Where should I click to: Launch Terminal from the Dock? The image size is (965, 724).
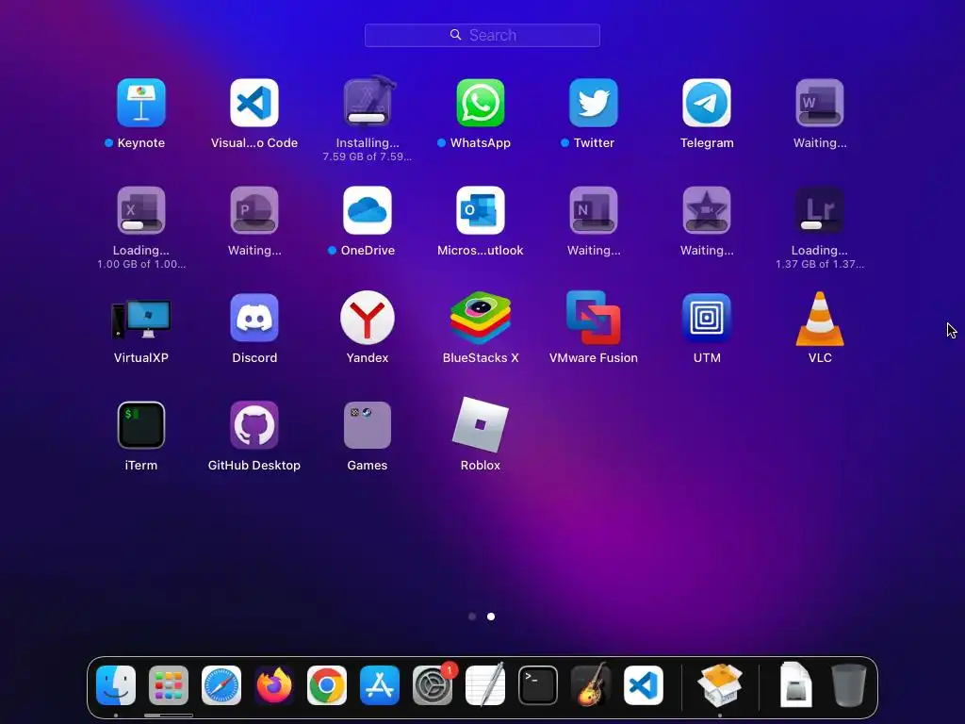click(x=538, y=685)
